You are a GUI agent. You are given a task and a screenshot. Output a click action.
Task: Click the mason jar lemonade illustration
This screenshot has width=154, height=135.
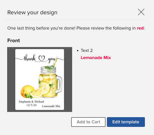pyautogui.click(x=50, y=82)
